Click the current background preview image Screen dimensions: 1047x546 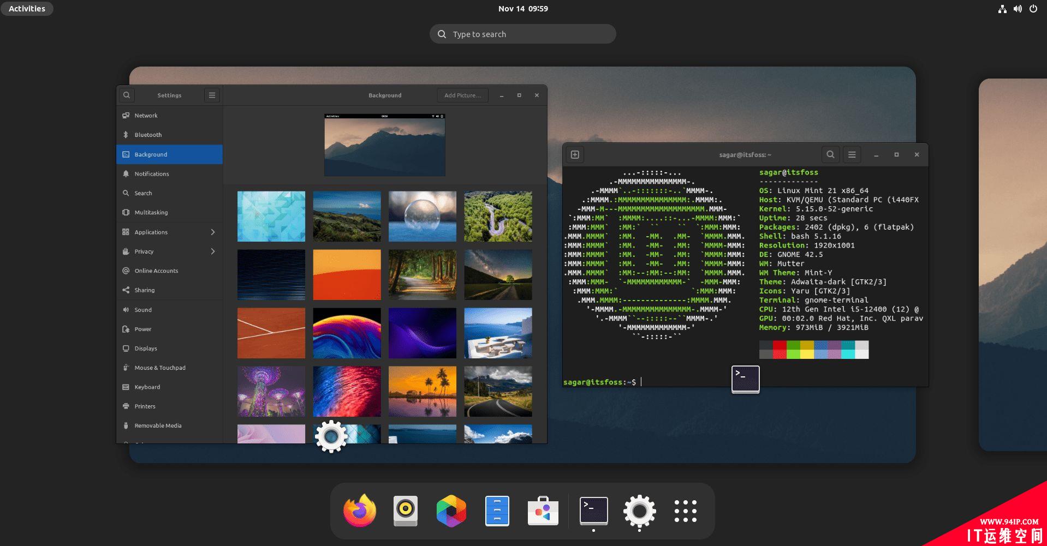coord(385,145)
